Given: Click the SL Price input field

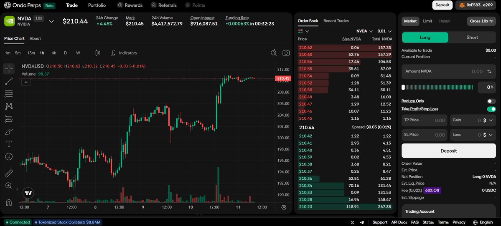Looking at the screenshot, I should click(x=425, y=135).
